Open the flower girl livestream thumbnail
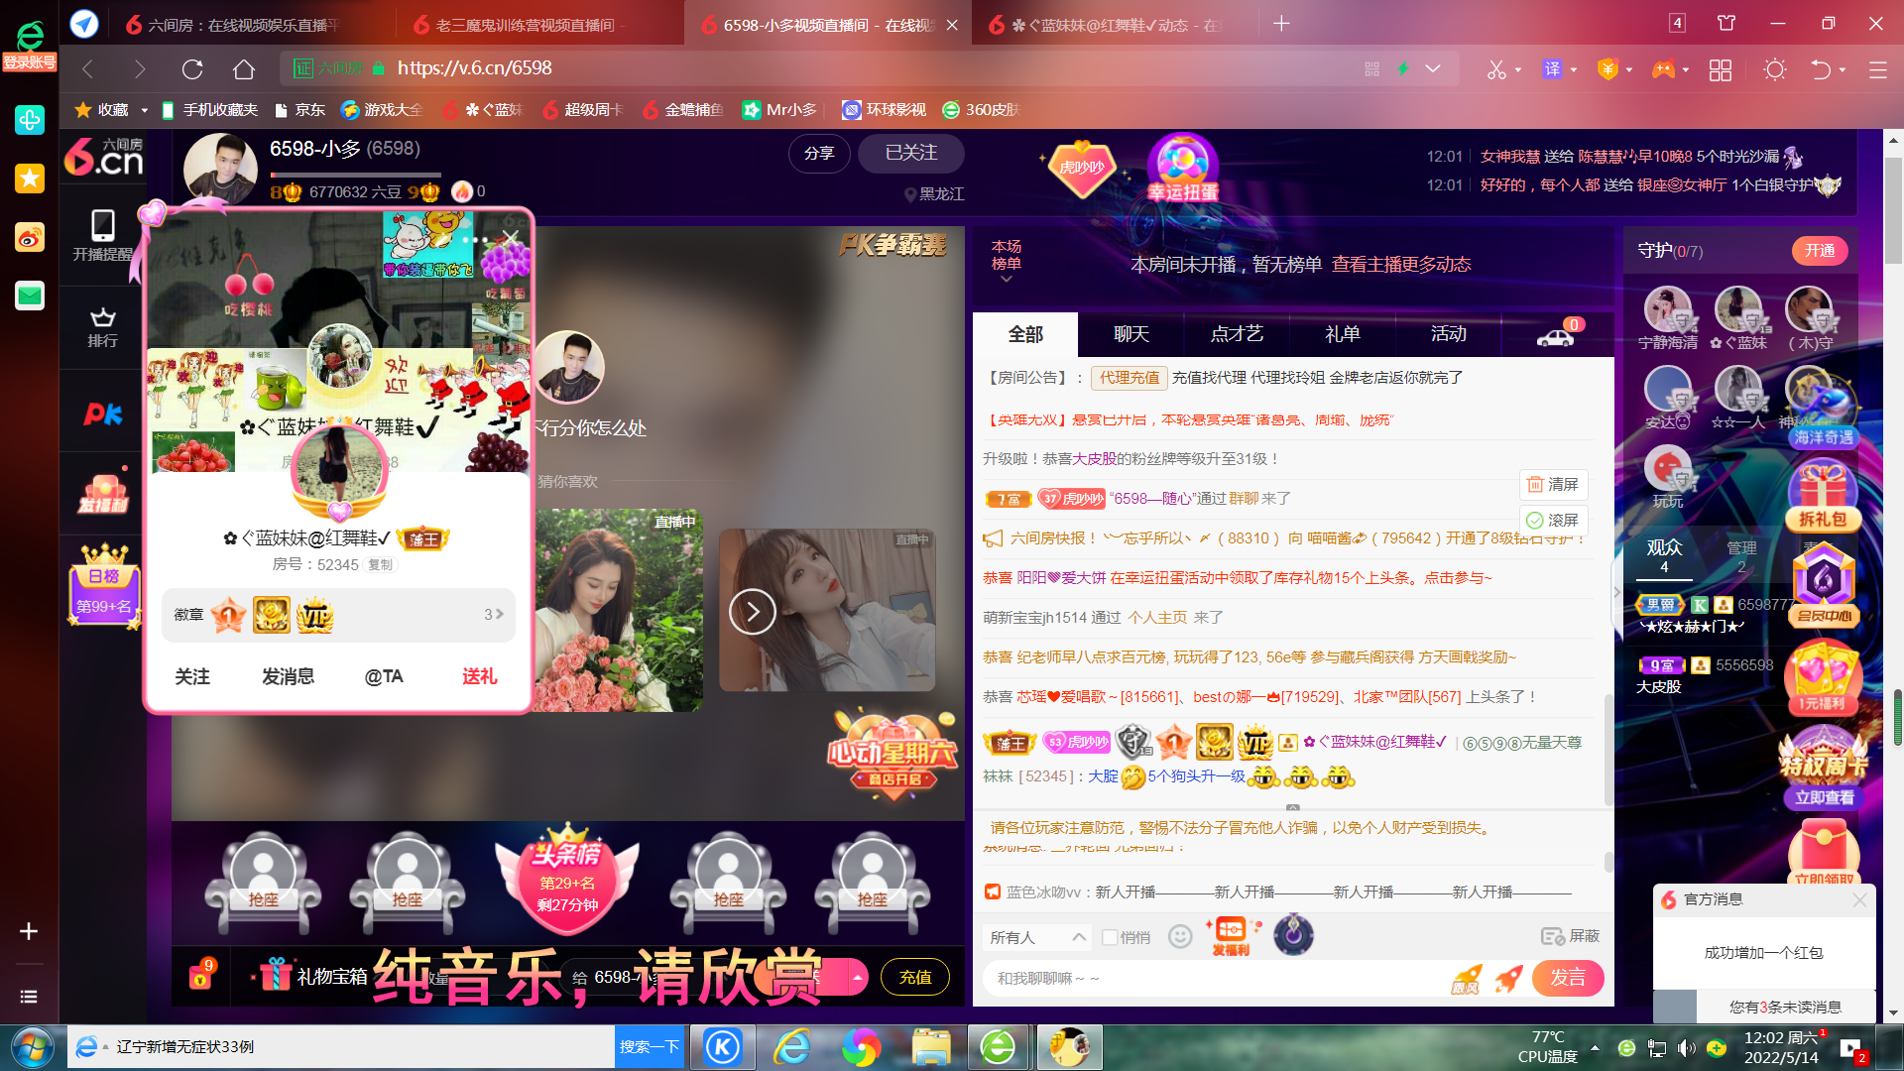This screenshot has width=1904, height=1071. [x=619, y=610]
